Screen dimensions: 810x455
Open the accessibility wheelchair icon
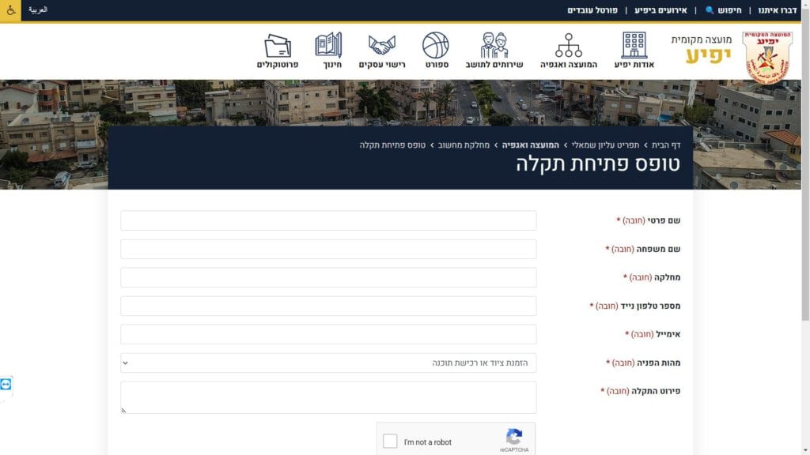[x=11, y=11]
